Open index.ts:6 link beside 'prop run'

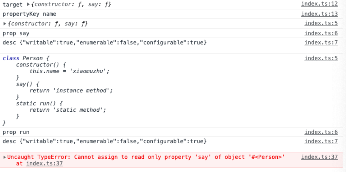tap(321, 132)
